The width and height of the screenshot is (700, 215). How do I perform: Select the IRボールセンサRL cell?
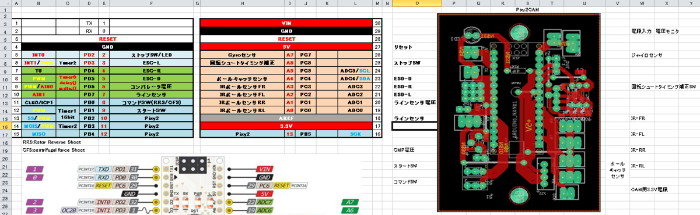coord(242,110)
